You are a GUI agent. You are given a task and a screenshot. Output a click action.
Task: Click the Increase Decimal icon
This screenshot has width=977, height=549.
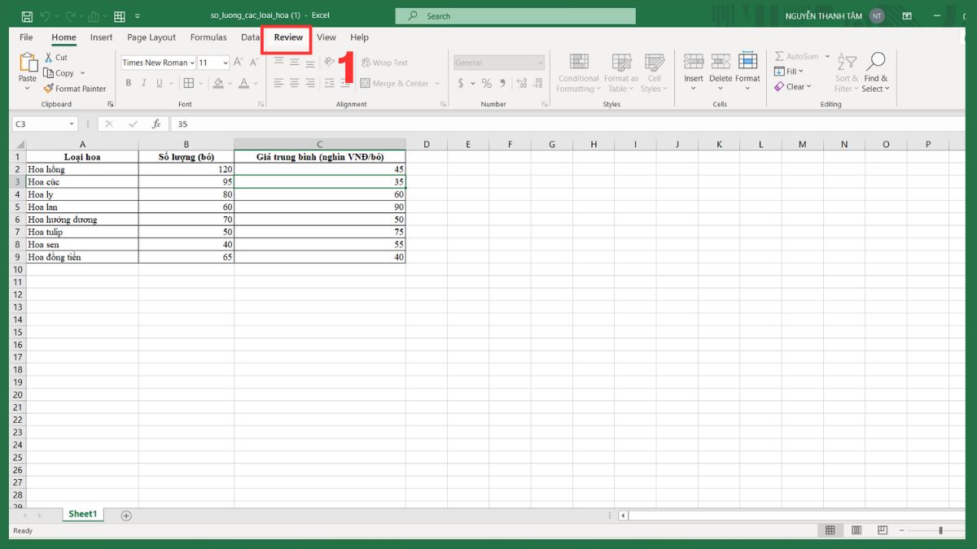tap(522, 82)
